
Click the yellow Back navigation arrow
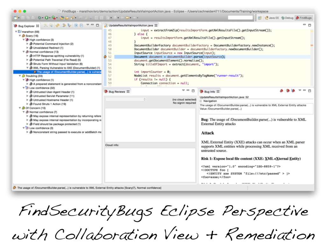pos(127,18)
